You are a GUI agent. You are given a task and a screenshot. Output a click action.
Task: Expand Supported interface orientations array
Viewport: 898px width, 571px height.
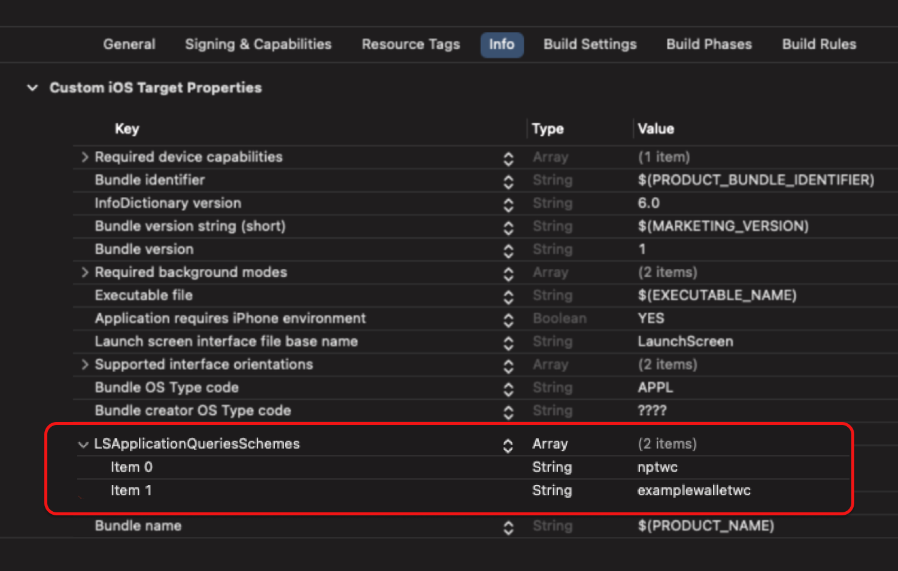84,365
